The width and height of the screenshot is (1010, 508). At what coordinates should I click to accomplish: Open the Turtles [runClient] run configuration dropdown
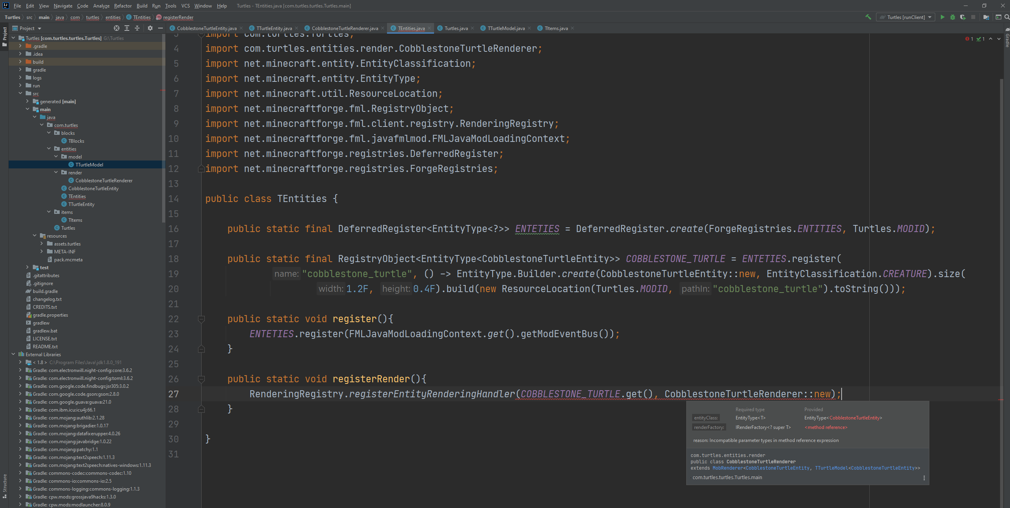[x=906, y=17]
